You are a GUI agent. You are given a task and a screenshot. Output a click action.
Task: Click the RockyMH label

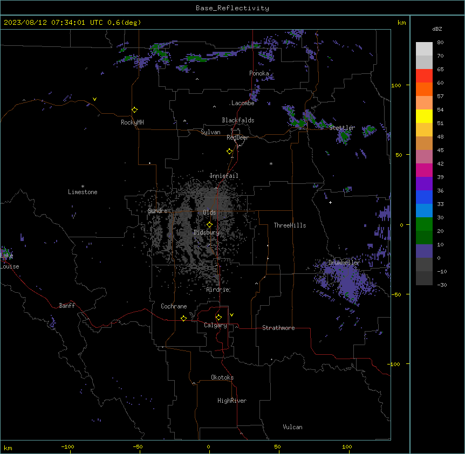pos(132,122)
